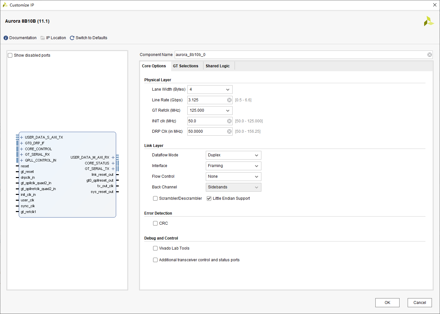The height and width of the screenshot is (314, 440).
Task: Select sync_clk port in diagram
Action: click(x=28, y=206)
